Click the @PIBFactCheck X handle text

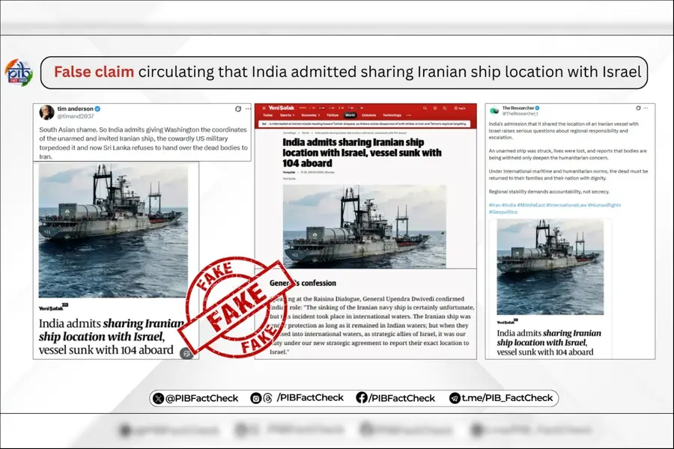point(201,398)
